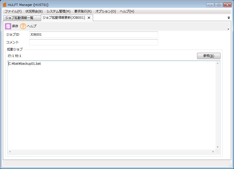Open the 状況照会(B) menu
The width and height of the screenshot is (234, 169).
tap(34, 11)
